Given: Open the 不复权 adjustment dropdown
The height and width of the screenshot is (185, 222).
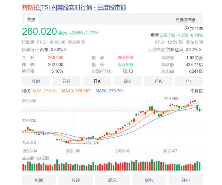Looking at the screenshot, I should pos(196,91).
